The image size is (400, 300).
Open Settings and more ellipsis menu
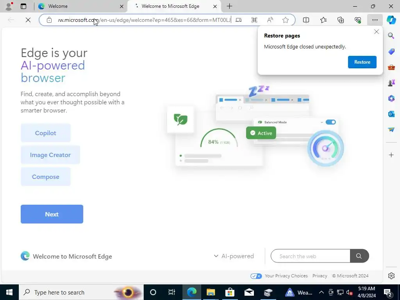pyautogui.click(x=375, y=20)
